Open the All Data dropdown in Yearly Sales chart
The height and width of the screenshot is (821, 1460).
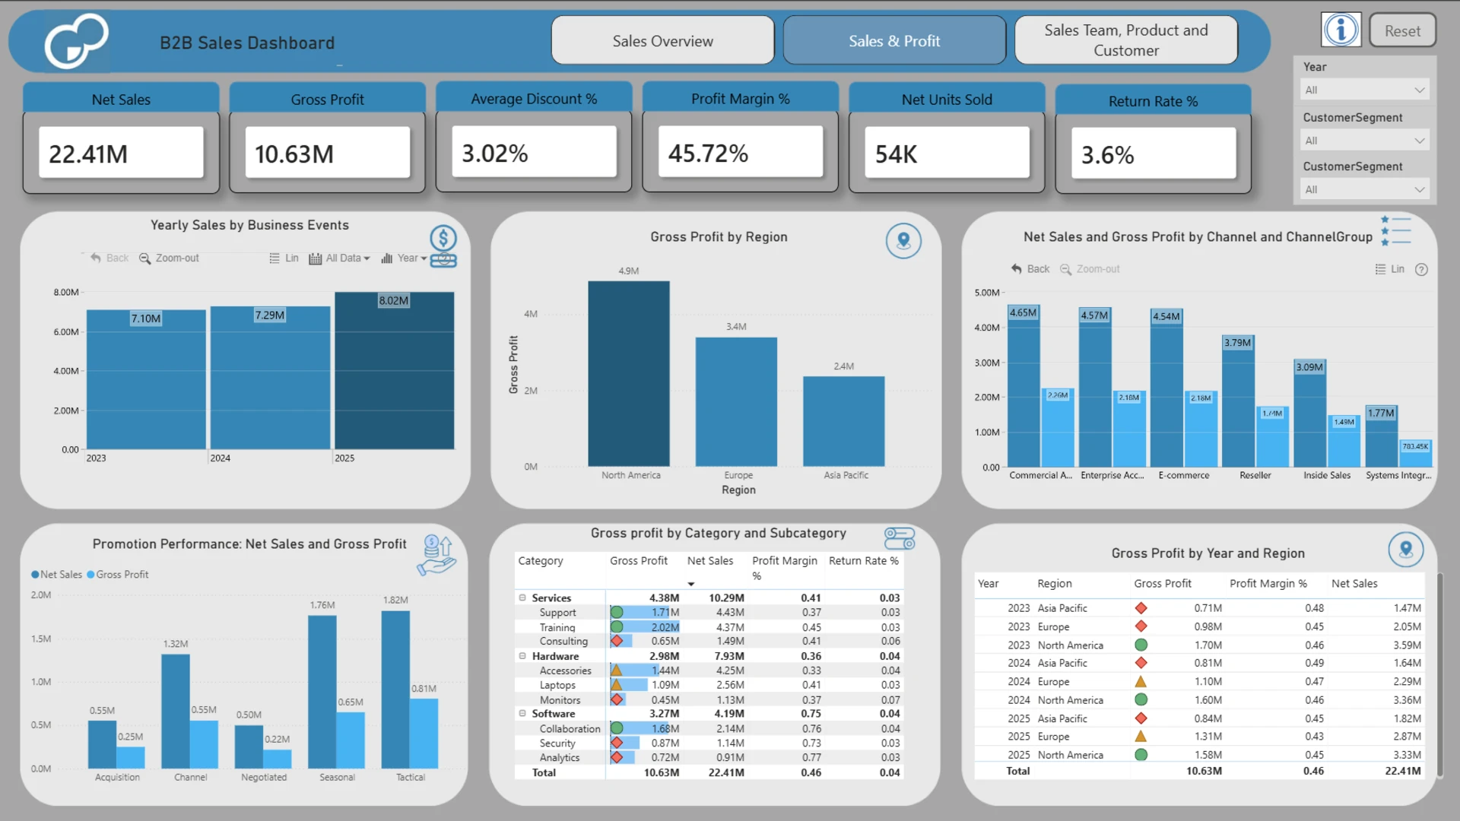coord(340,258)
